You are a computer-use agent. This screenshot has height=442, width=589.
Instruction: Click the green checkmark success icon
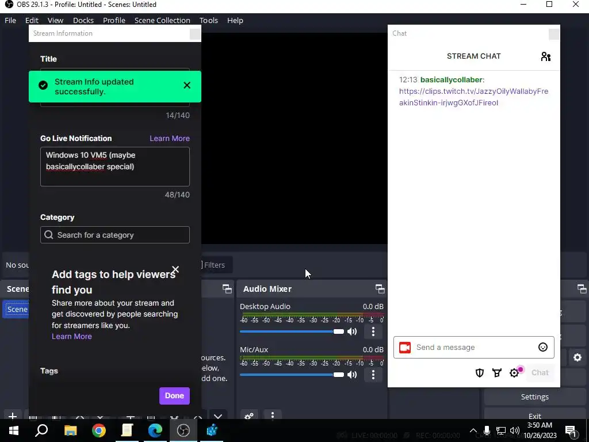tap(43, 85)
